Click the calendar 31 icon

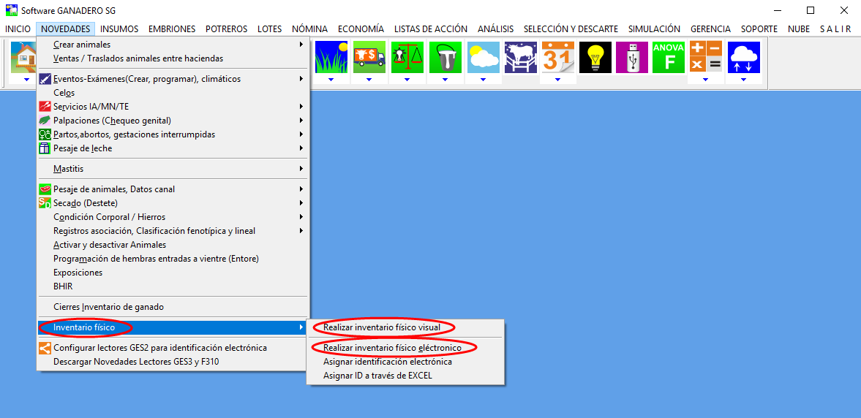point(557,57)
